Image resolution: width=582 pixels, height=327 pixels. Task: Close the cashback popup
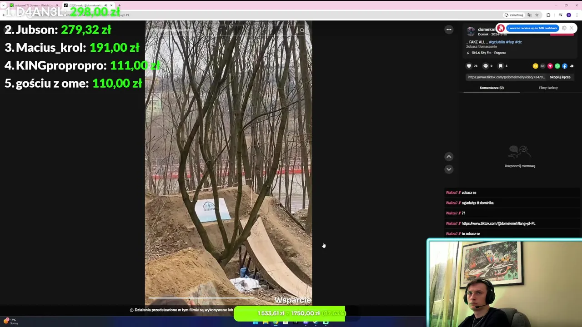(572, 28)
